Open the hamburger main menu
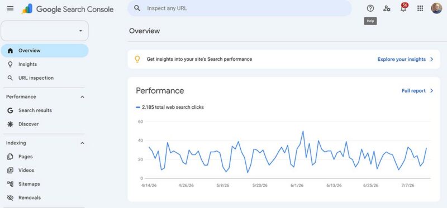The image size is (447, 208). click(10, 8)
